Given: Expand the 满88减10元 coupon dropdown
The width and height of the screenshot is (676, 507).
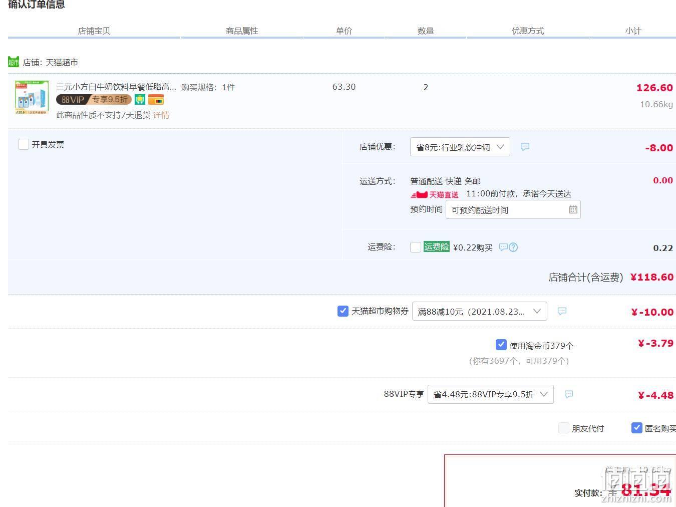Looking at the screenshot, I should 479,311.
